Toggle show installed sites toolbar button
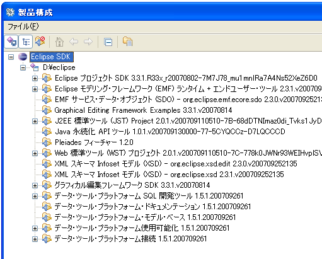 pyautogui.click(x=11, y=42)
